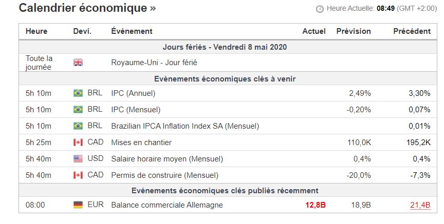Click the clock icon beside Heure Actuelle
This screenshot has width=444, height=224.
tap(320, 9)
